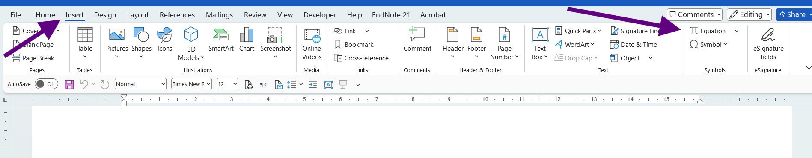Image resolution: width=812 pixels, height=158 pixels.
Task: Switch to the References tab
Action: (x=177, y=15)
